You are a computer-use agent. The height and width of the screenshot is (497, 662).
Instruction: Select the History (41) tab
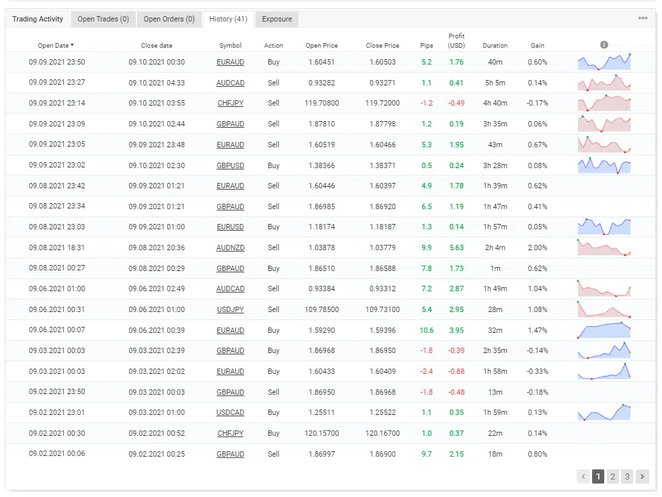(x=229, y=19)
